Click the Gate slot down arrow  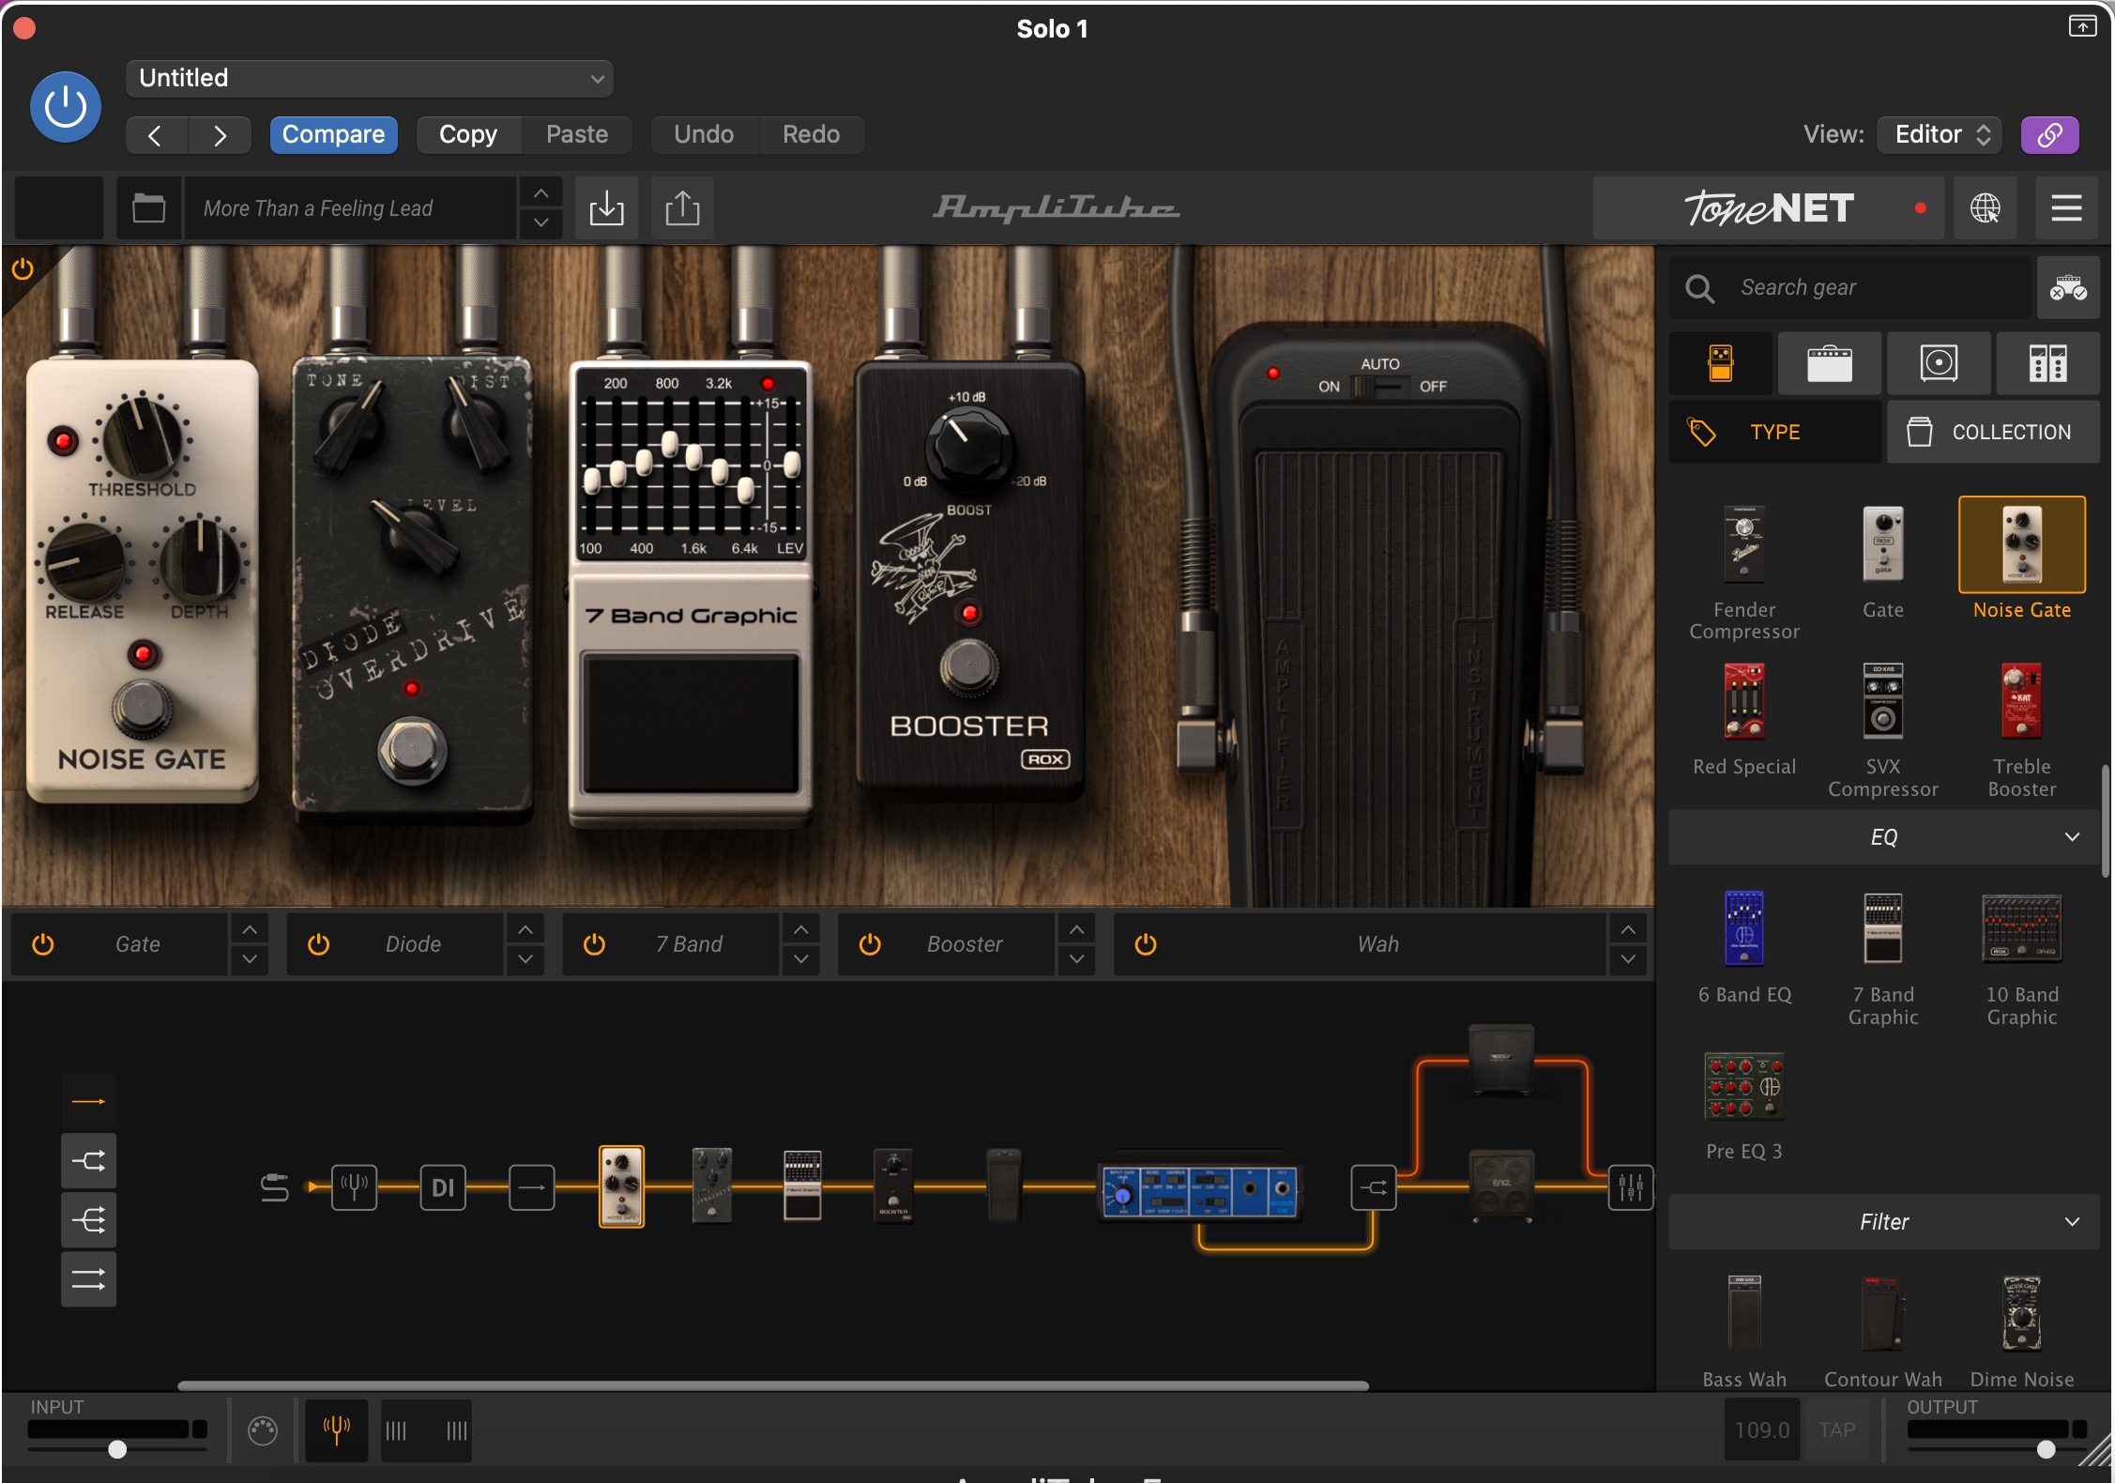tap(250, 959)
